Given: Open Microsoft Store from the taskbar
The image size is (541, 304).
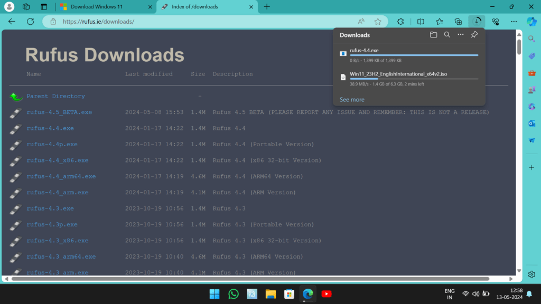Looking at the screenshot, I should [x=289, y=294].
